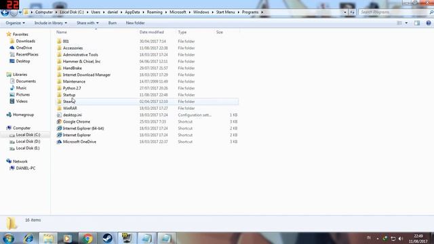Screen dimensions: 434x244
Task: Open the Documents library
Action: pos(26,81)
